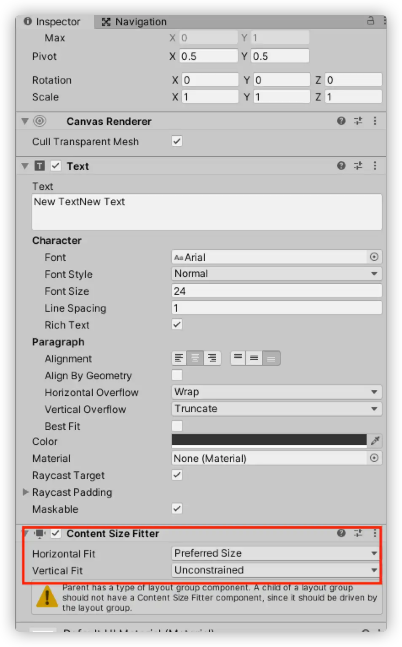The image size is (402, 647).
Task: Open the Horizontal Overflow dropdown
Action: coord(276,392)
